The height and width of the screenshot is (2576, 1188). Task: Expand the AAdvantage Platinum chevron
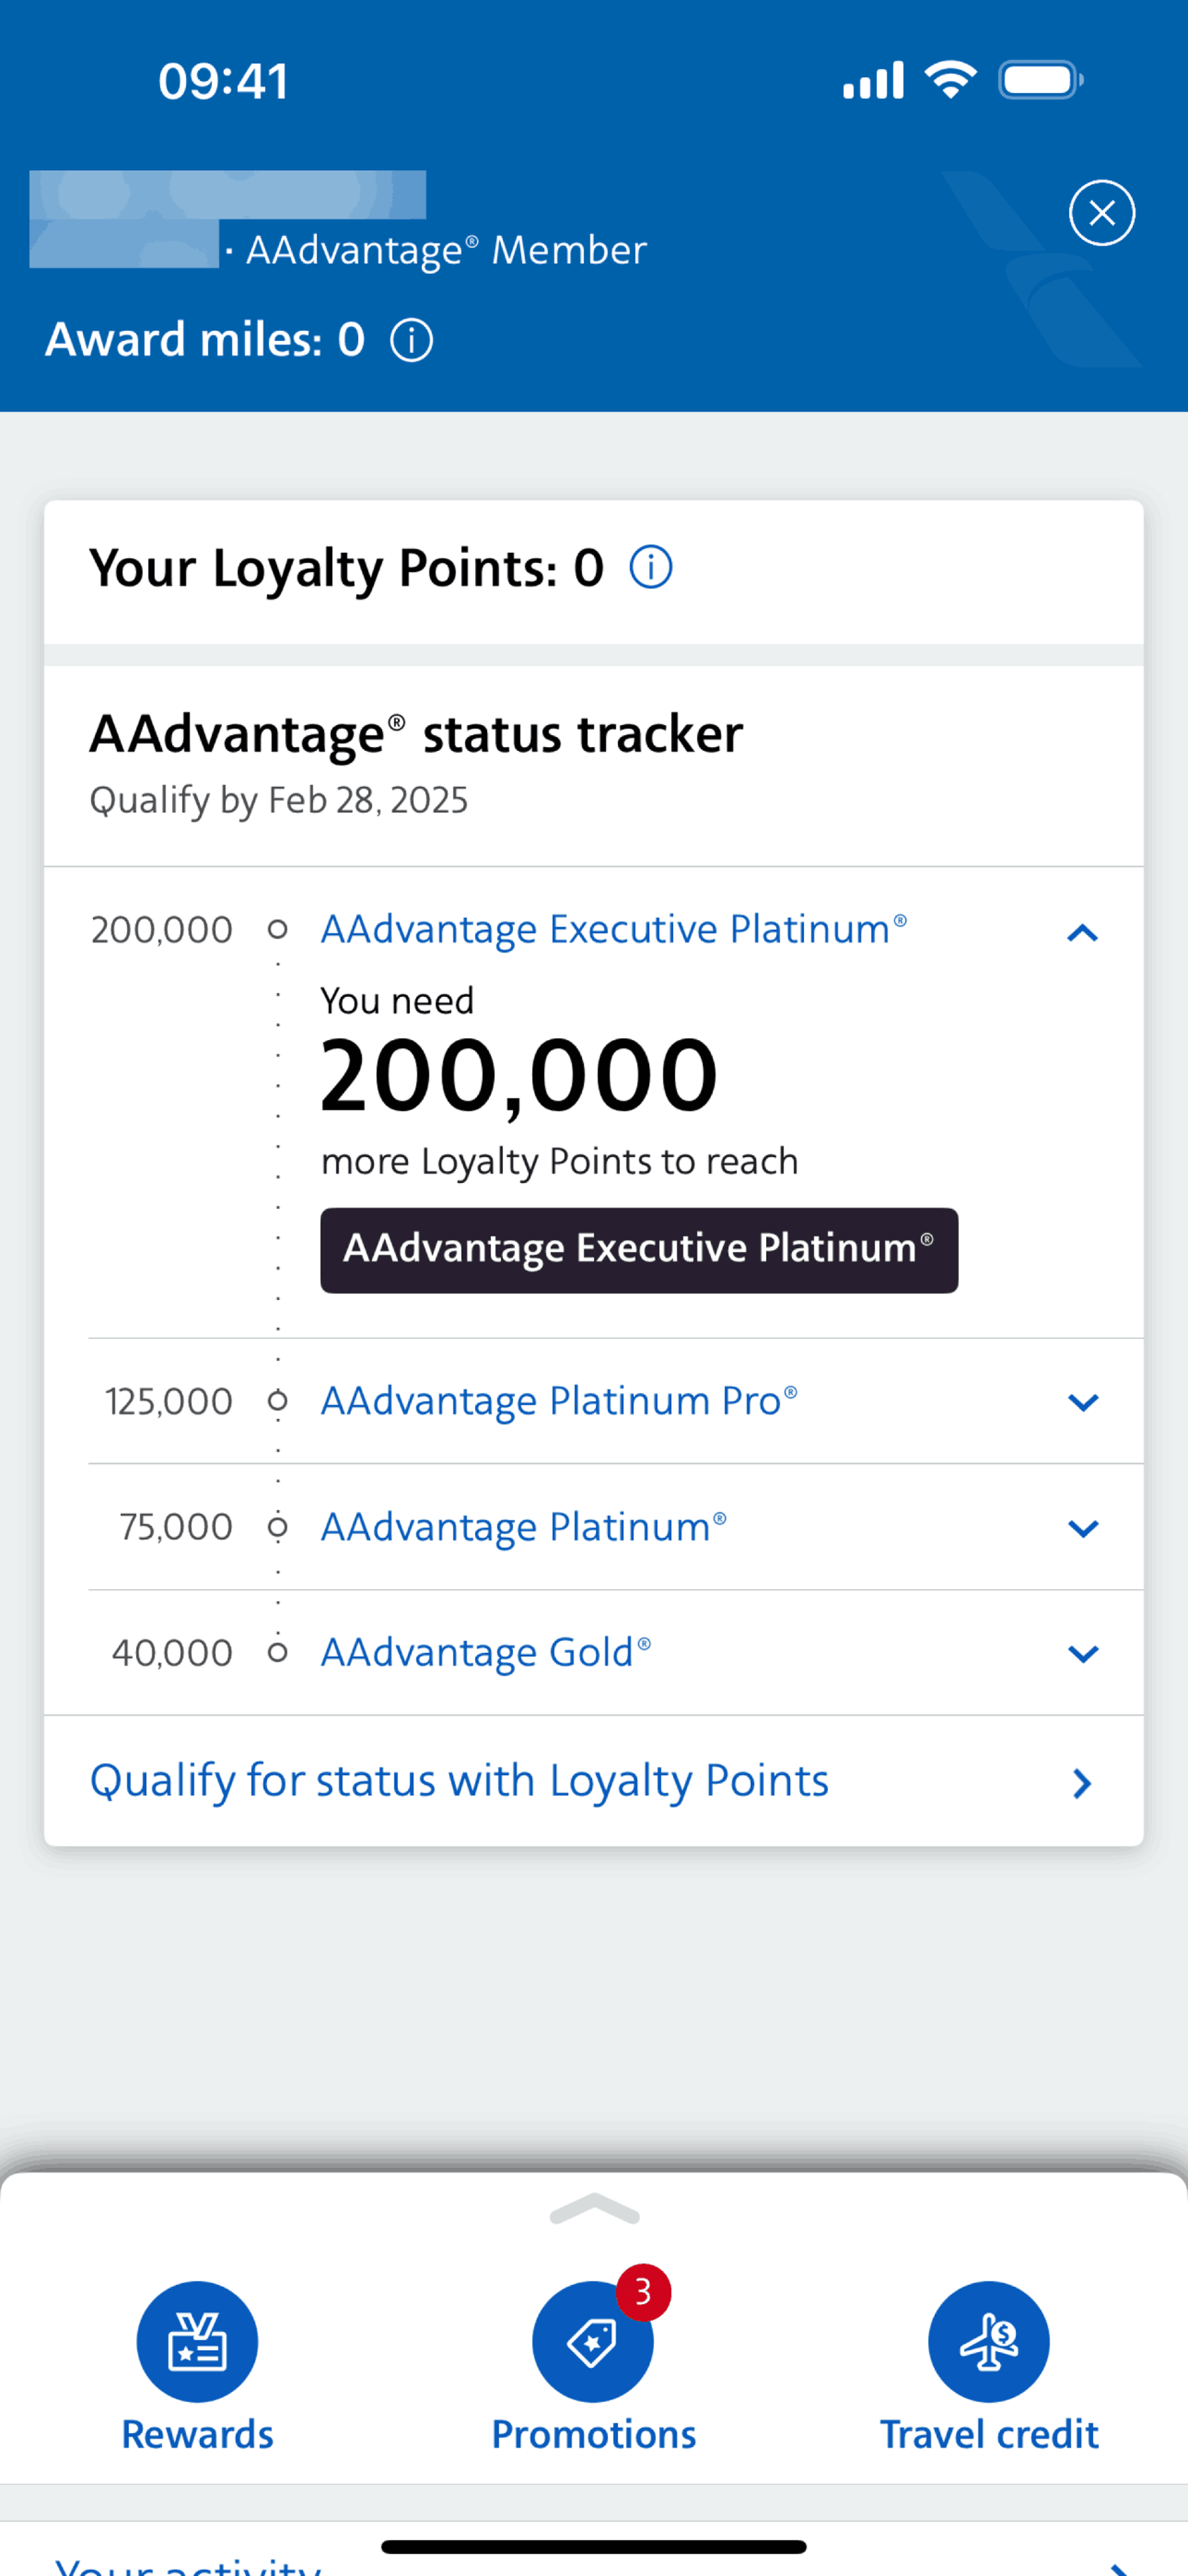1082,1527
